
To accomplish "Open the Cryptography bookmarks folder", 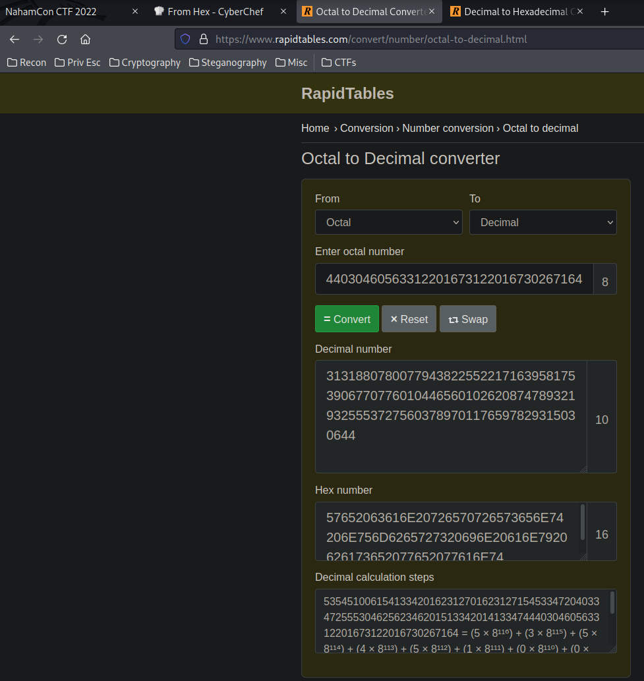I will coord(145,63).
